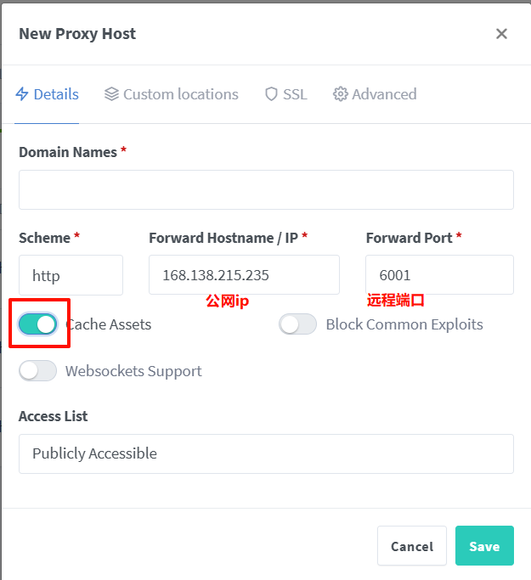This screenshot has width=531, height=580.
Task: Switch to the Custom locations tab
Action: [x=172, y=94]
